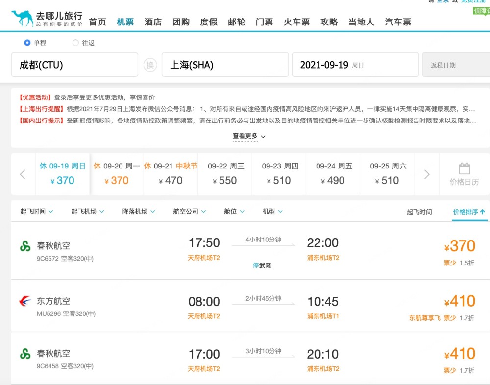
Task: Click ¥410 price for flight 9C6458
Action: 460,354
